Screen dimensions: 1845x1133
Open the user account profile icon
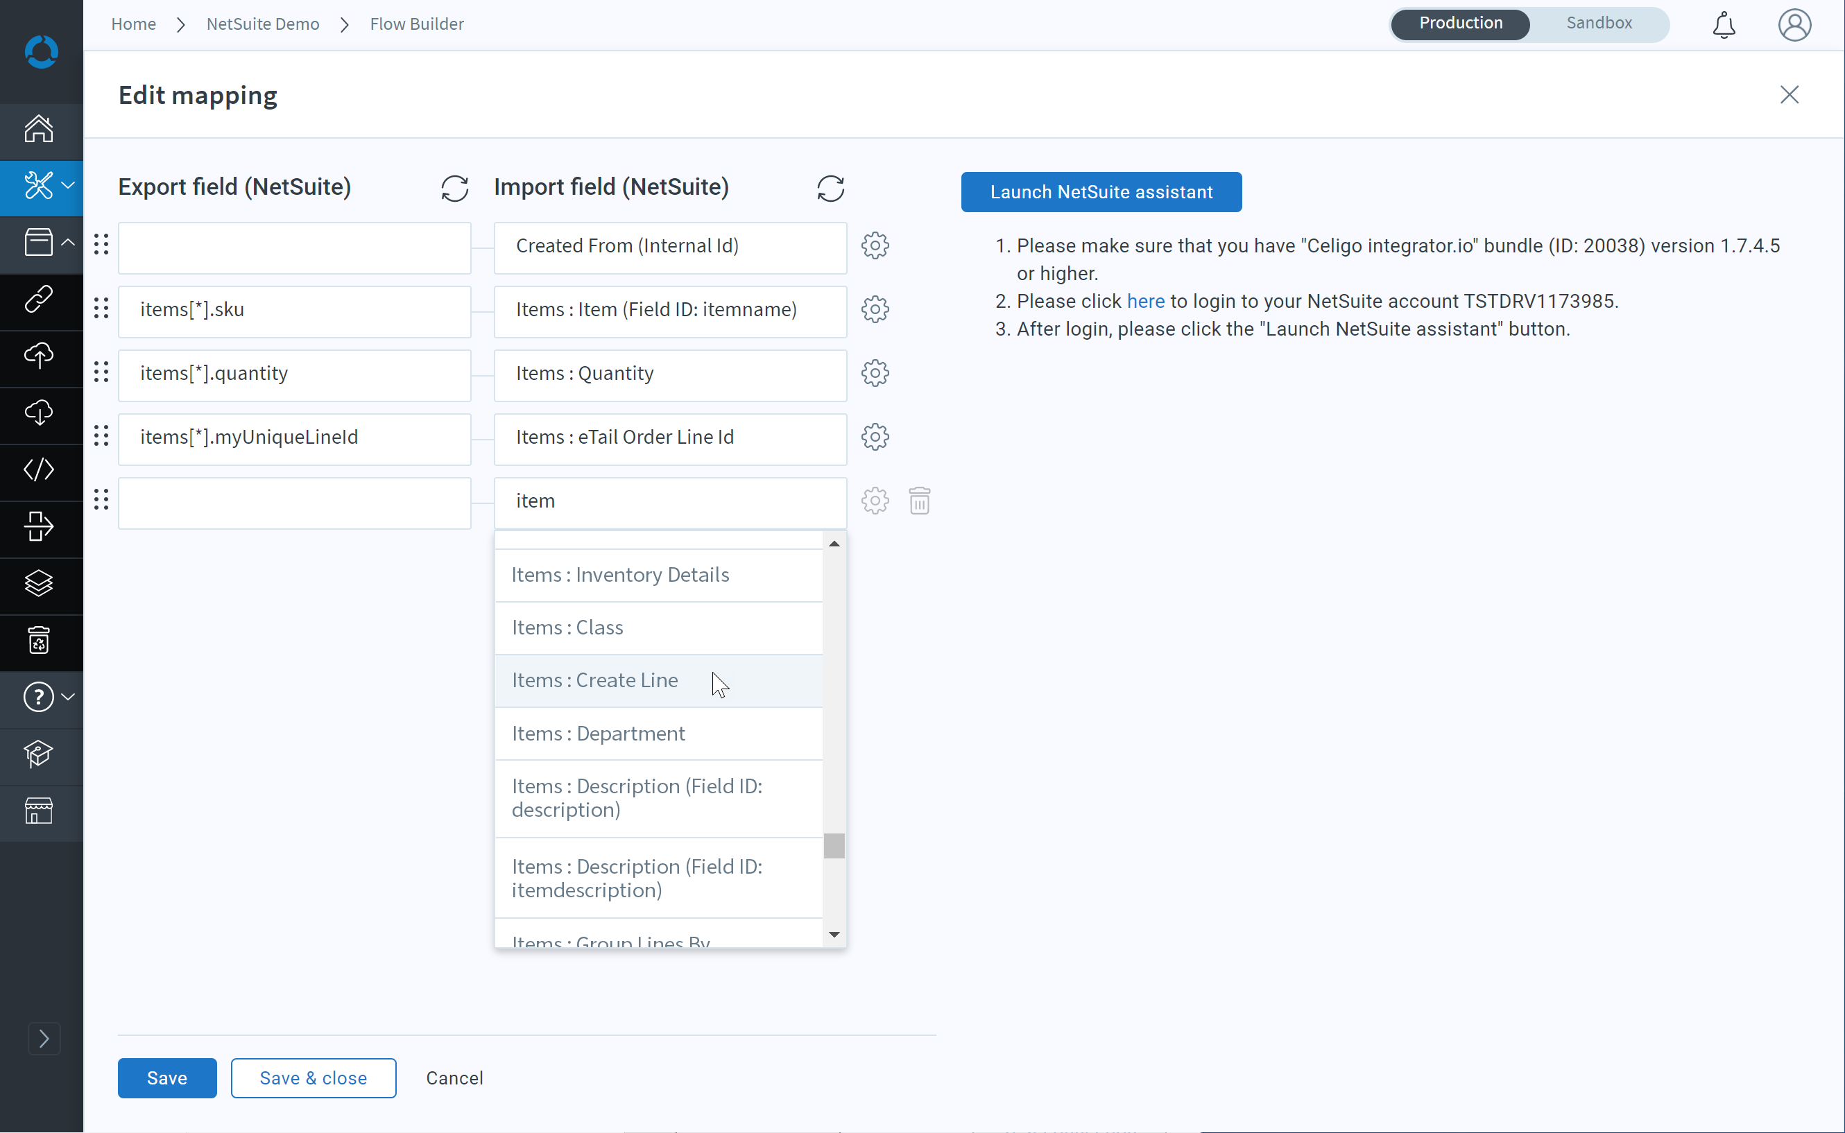click(x=1795, y=25)
